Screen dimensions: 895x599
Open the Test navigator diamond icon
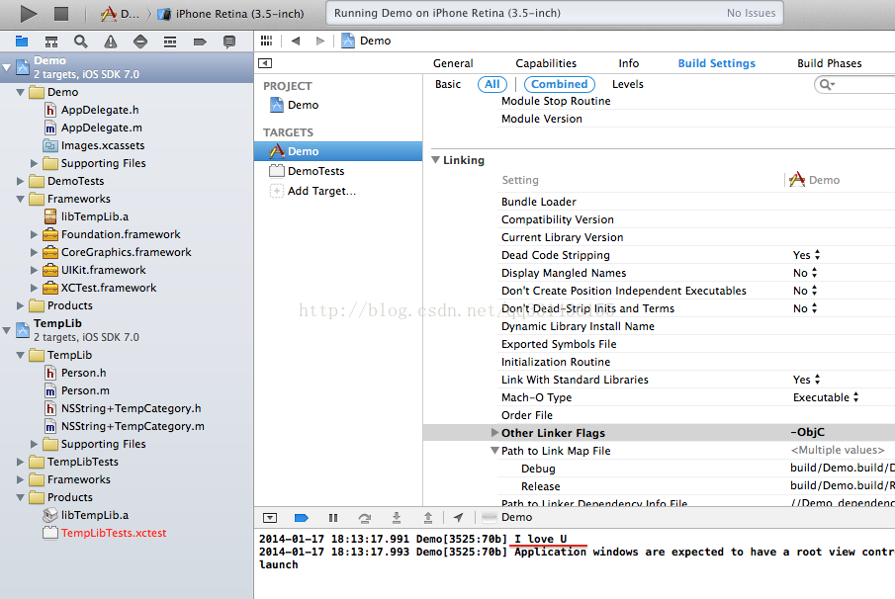[140, 42]
